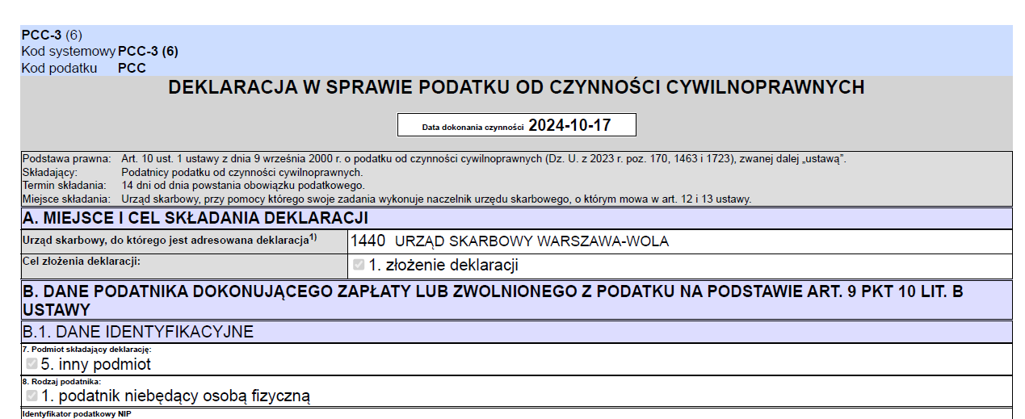Click the main heading "DEKLARACJA W SPRAWIE PODATKU"

[x=516, y=88]
